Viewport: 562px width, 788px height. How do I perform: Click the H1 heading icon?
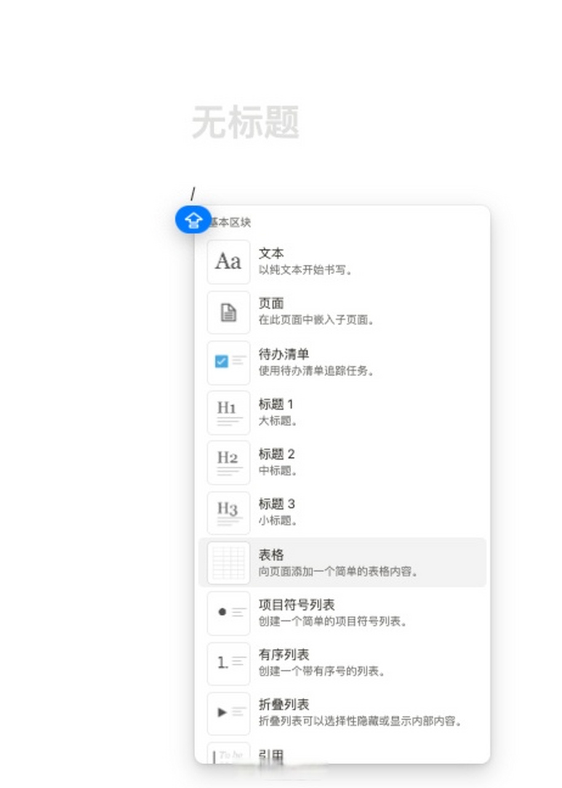tap(228, 412)
